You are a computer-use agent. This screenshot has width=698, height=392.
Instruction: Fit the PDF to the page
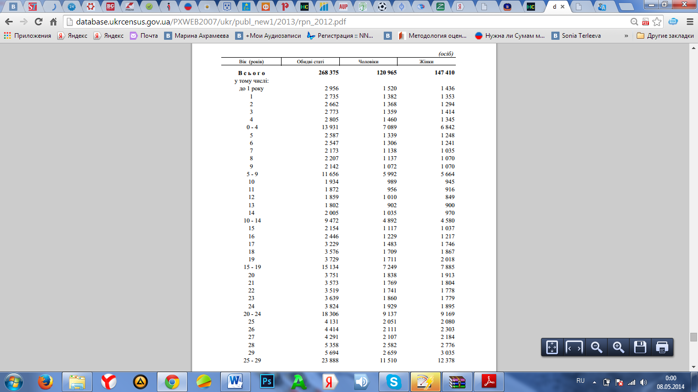pos(552,348)
